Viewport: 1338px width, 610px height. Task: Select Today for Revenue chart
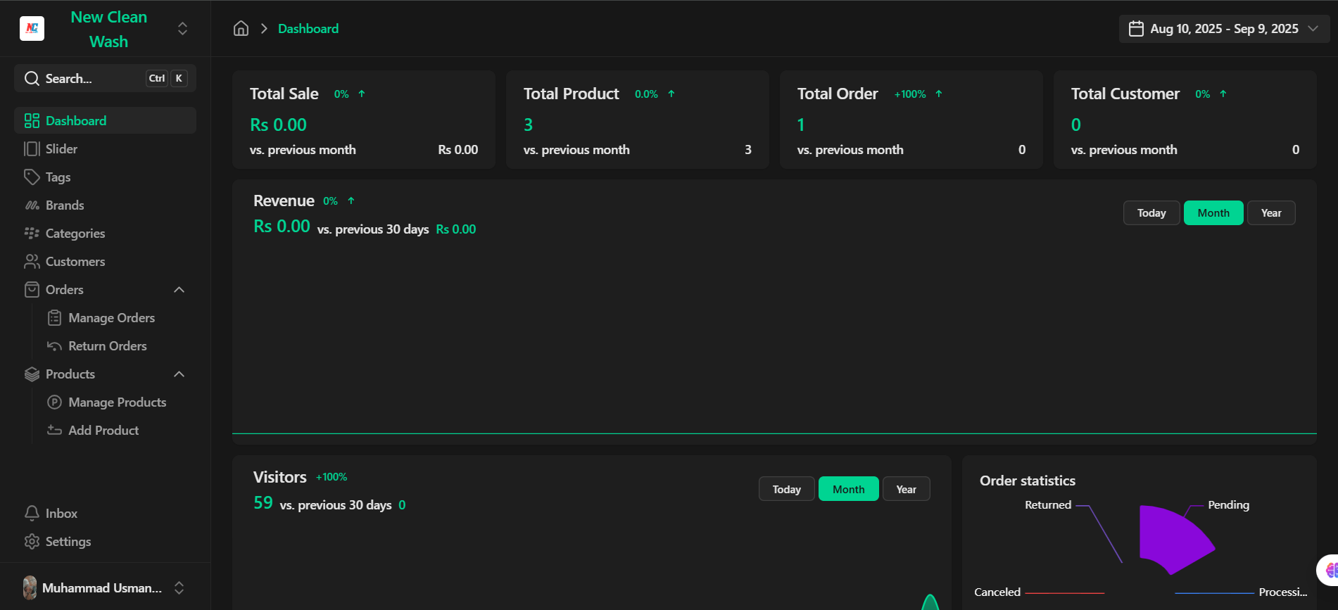(1151, 213)
